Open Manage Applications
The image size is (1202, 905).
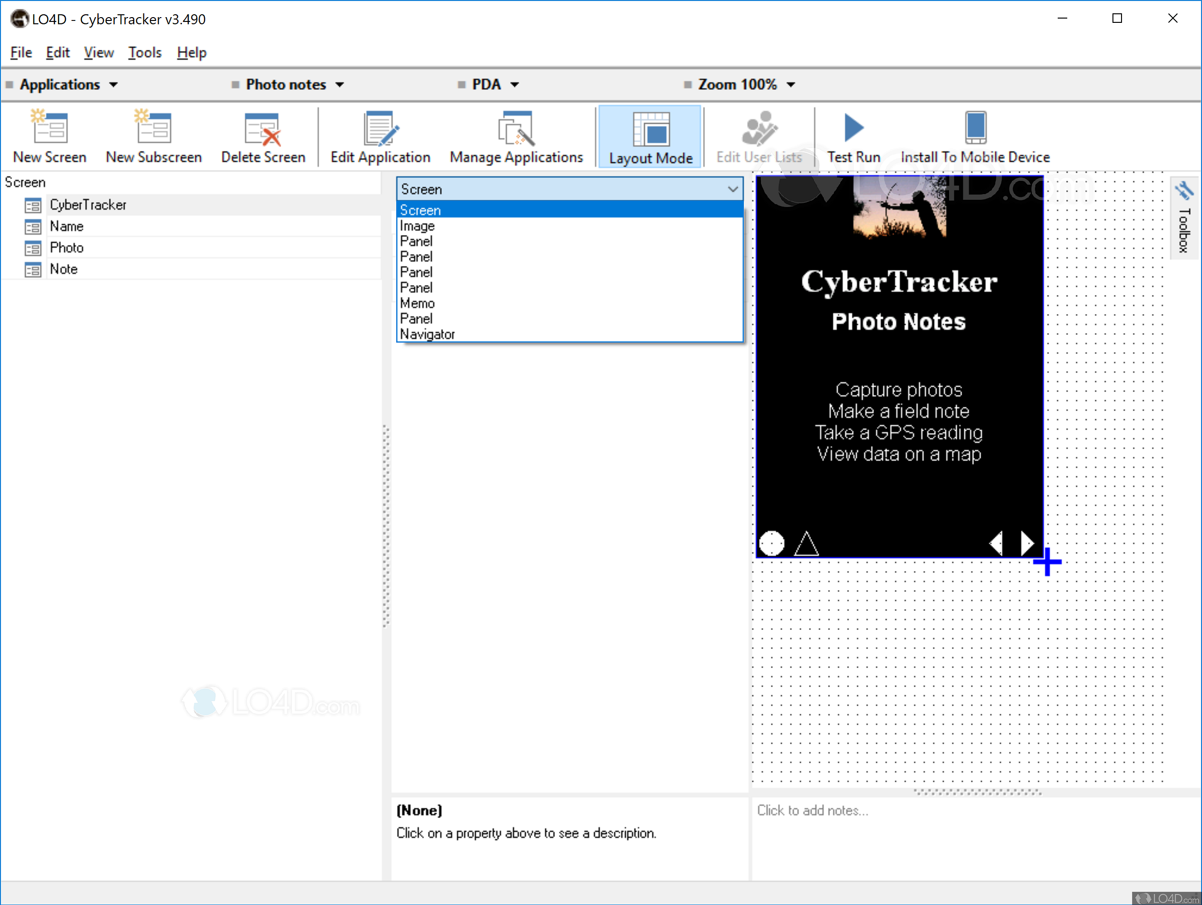point(516,136)
